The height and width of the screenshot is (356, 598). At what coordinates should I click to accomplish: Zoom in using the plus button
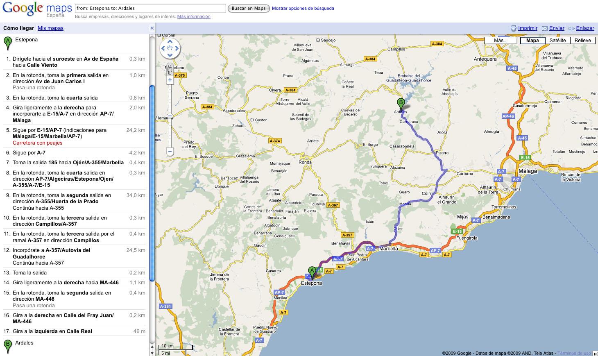coord(170,80)
